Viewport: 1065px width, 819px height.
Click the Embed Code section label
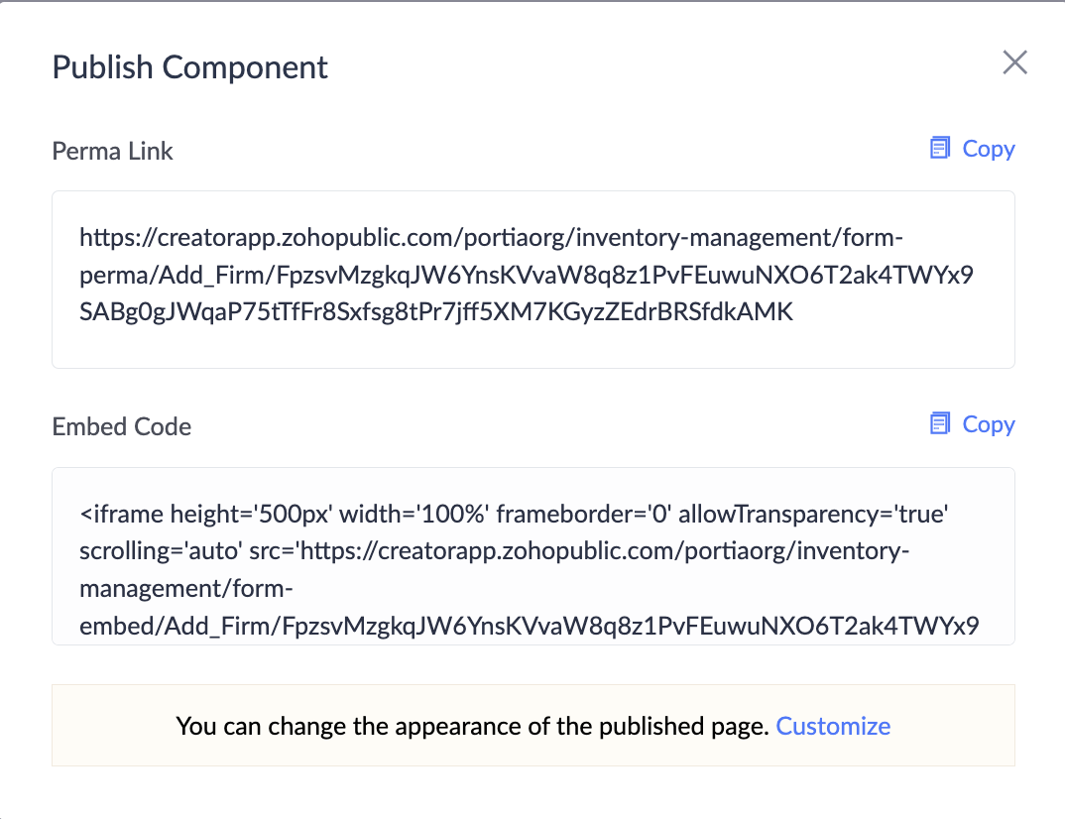pos(121,426)
